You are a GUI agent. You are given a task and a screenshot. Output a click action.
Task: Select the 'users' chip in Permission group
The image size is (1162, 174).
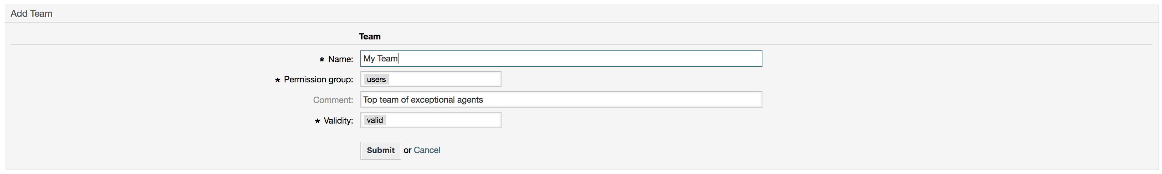(x=376, y=80)
